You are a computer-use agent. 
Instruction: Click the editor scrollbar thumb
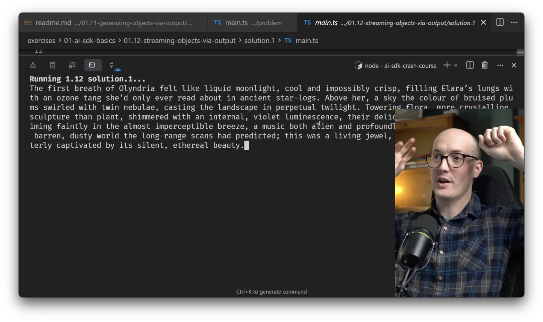(520, 52)
